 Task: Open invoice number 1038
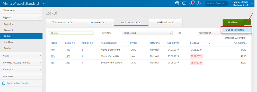(x=68, y=56)
